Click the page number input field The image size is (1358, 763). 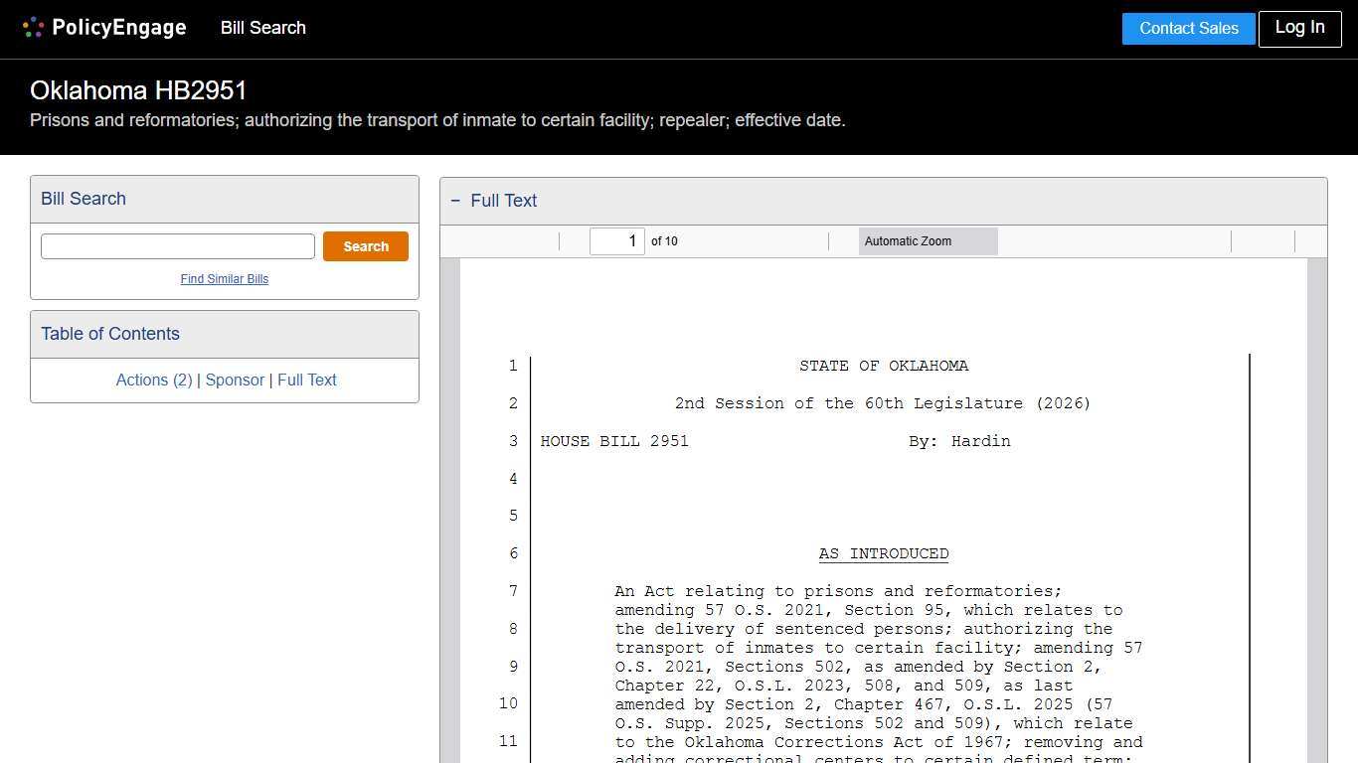pos(616,240)
